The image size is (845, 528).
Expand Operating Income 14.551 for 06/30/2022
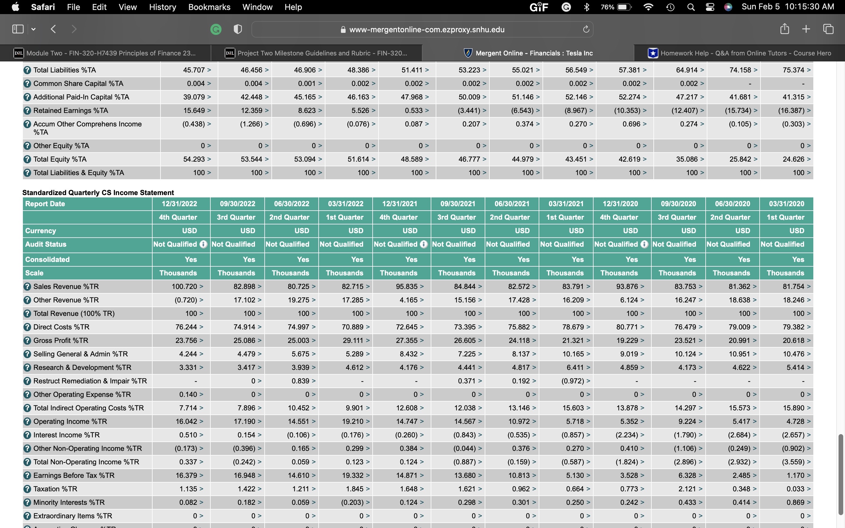[x=314, y=422]
